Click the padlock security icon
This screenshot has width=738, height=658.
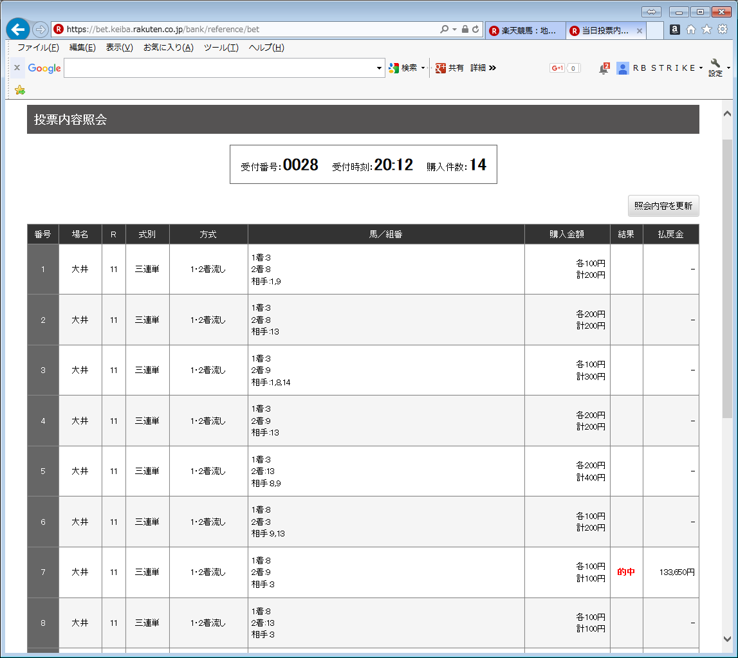pos(465,29)
